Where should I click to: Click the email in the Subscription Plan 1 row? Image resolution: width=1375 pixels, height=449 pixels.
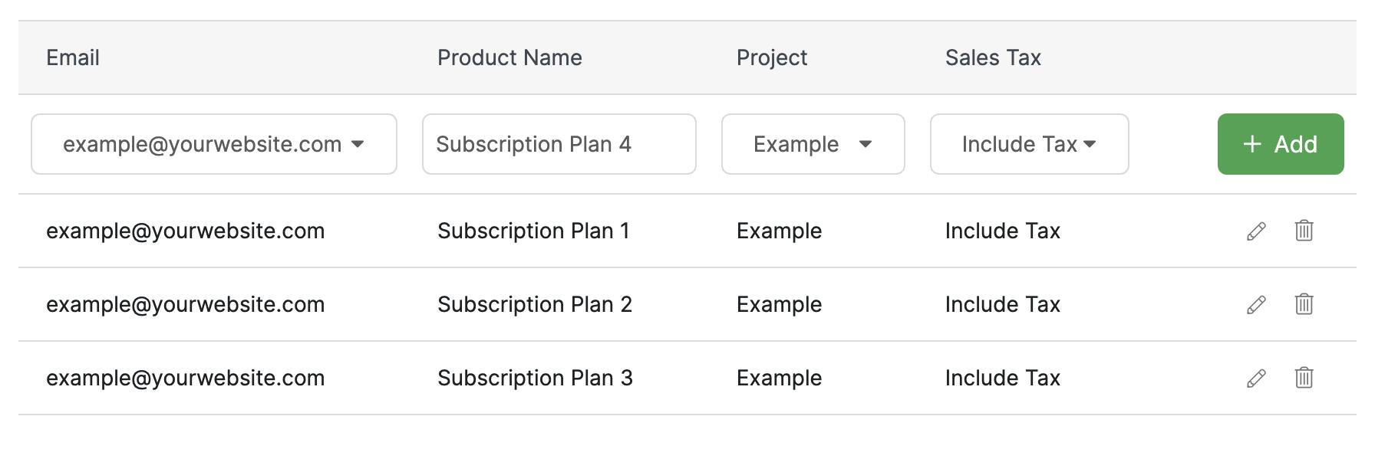[185, 231]
